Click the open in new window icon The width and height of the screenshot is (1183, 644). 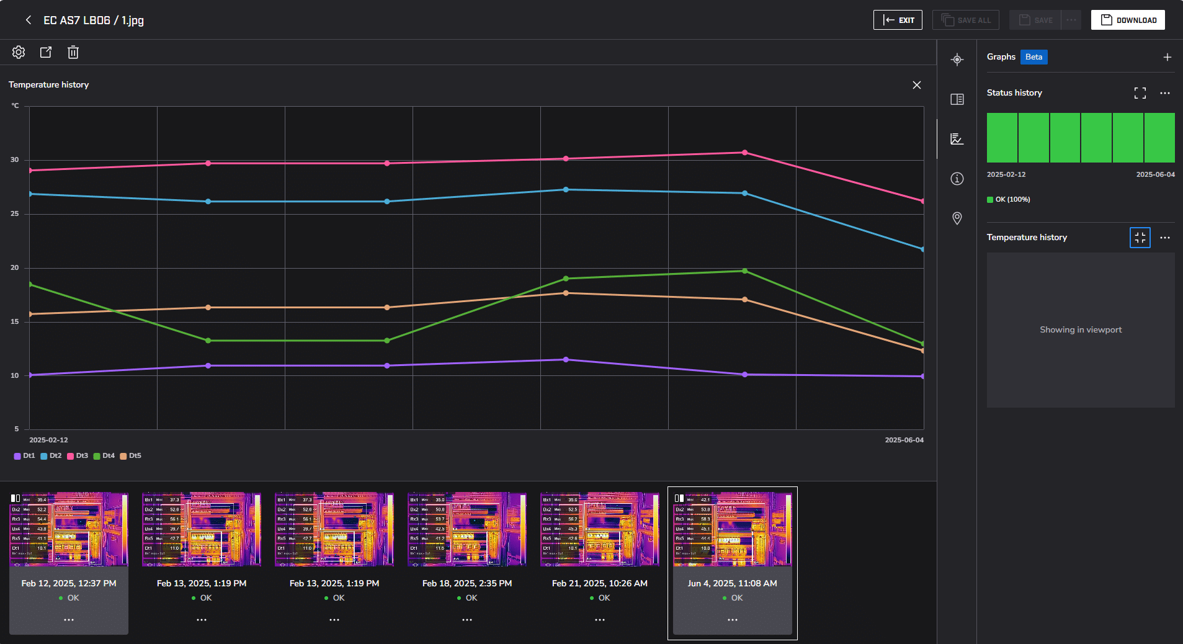(46, 53)
